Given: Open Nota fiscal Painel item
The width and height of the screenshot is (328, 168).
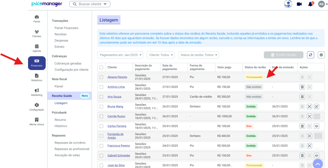Looking at the screenshot, I should (59, 87).
